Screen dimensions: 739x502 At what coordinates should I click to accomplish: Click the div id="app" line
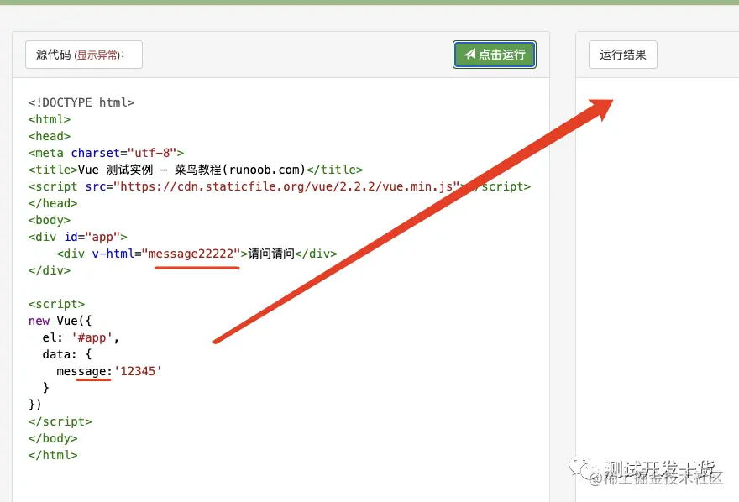point(78,237)
